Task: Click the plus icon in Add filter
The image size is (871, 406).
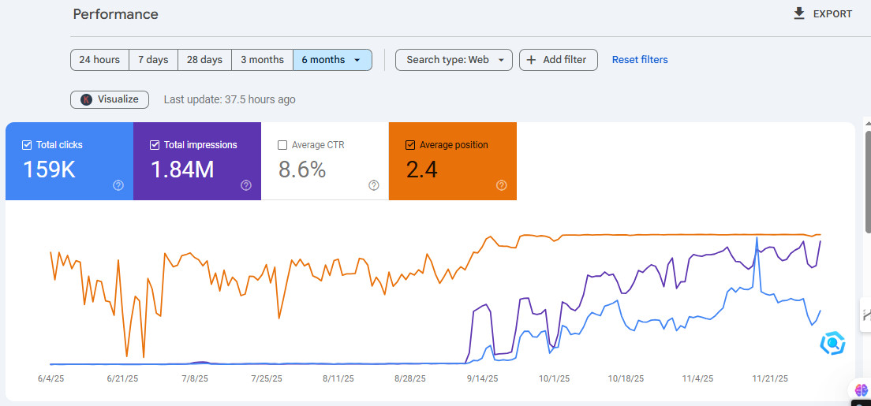Action: tap(531, 60)
